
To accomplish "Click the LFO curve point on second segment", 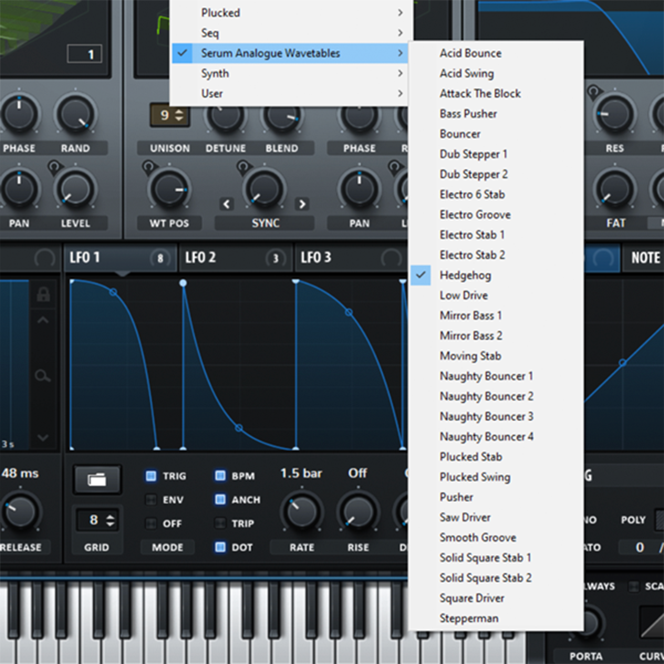I will [238, 428].
